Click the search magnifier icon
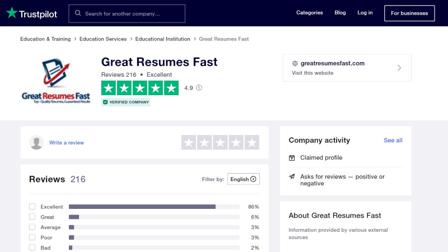 pos(78,13)
